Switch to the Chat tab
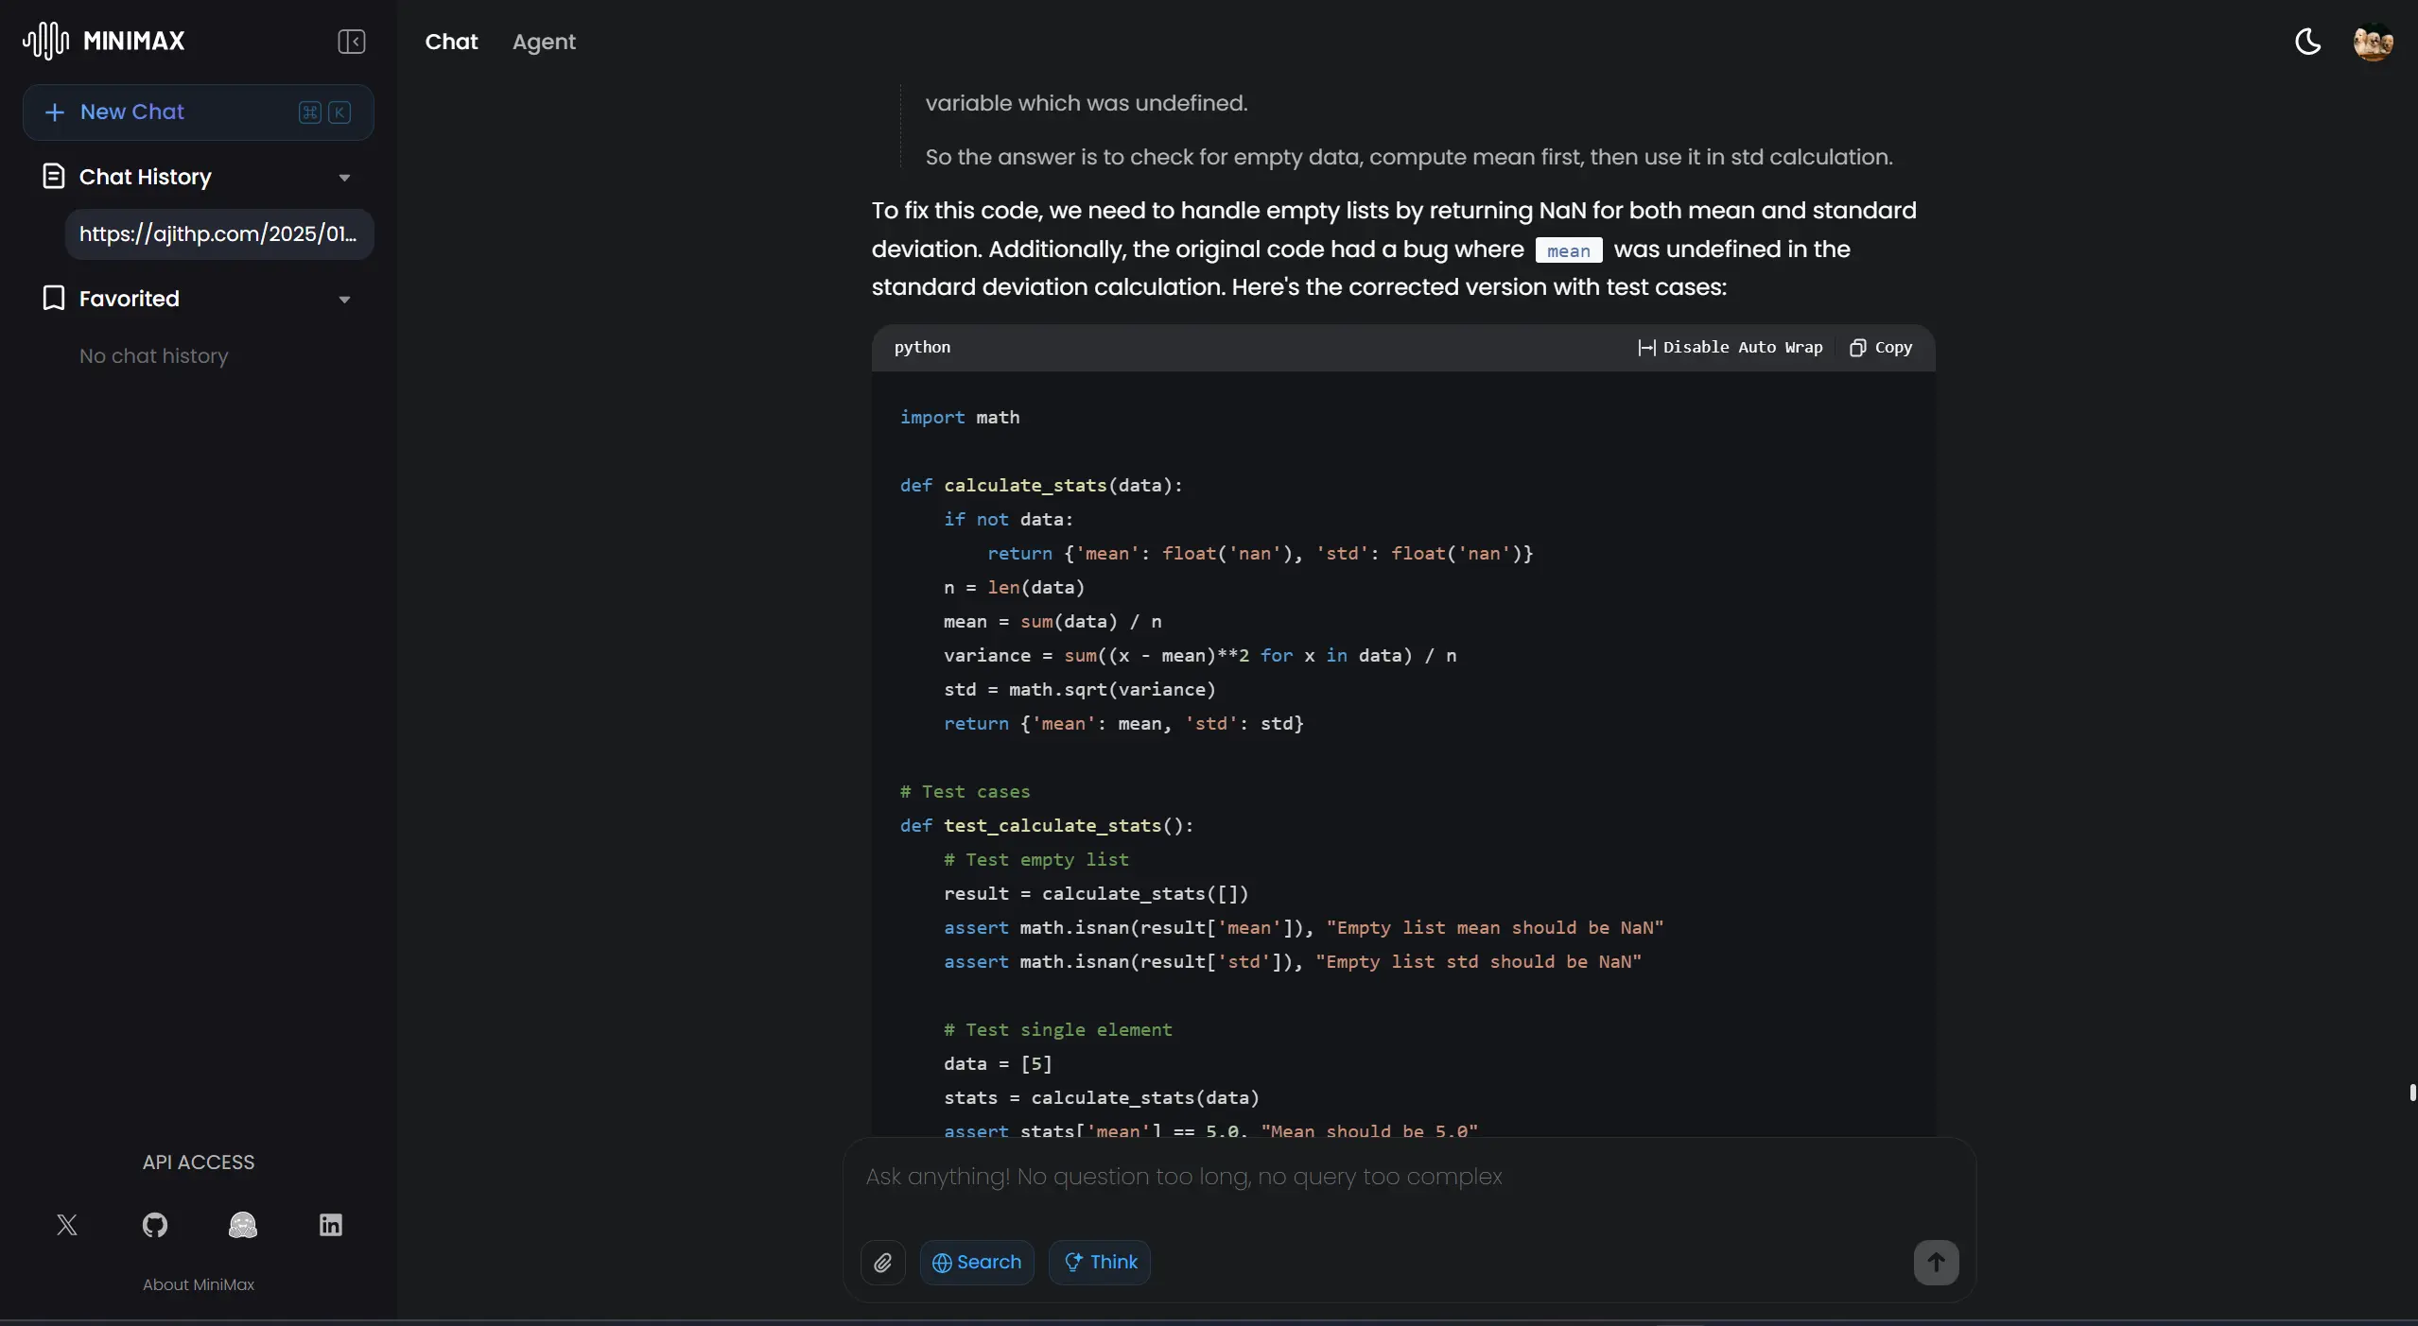Screen dimensions: 2418x1326 click(x=451, y=42)
